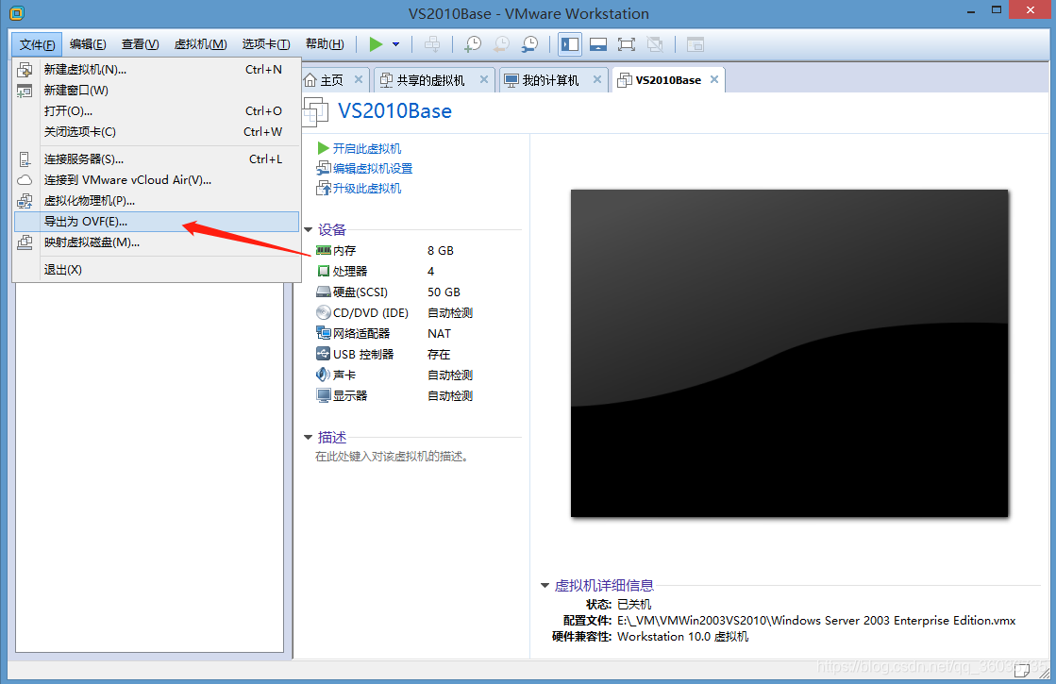Collapse the 描述 section
This screenshot has height=684, width=1056.
click(x=308, y=438)
